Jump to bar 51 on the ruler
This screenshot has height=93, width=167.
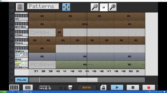(x=138, y=71)
